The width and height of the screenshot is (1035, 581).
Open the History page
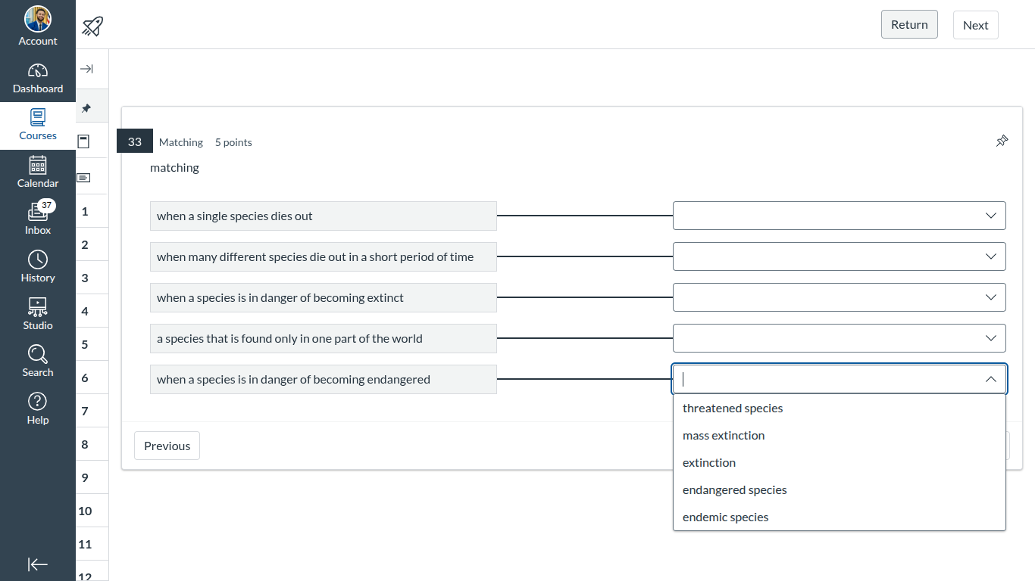pos(37,267)
